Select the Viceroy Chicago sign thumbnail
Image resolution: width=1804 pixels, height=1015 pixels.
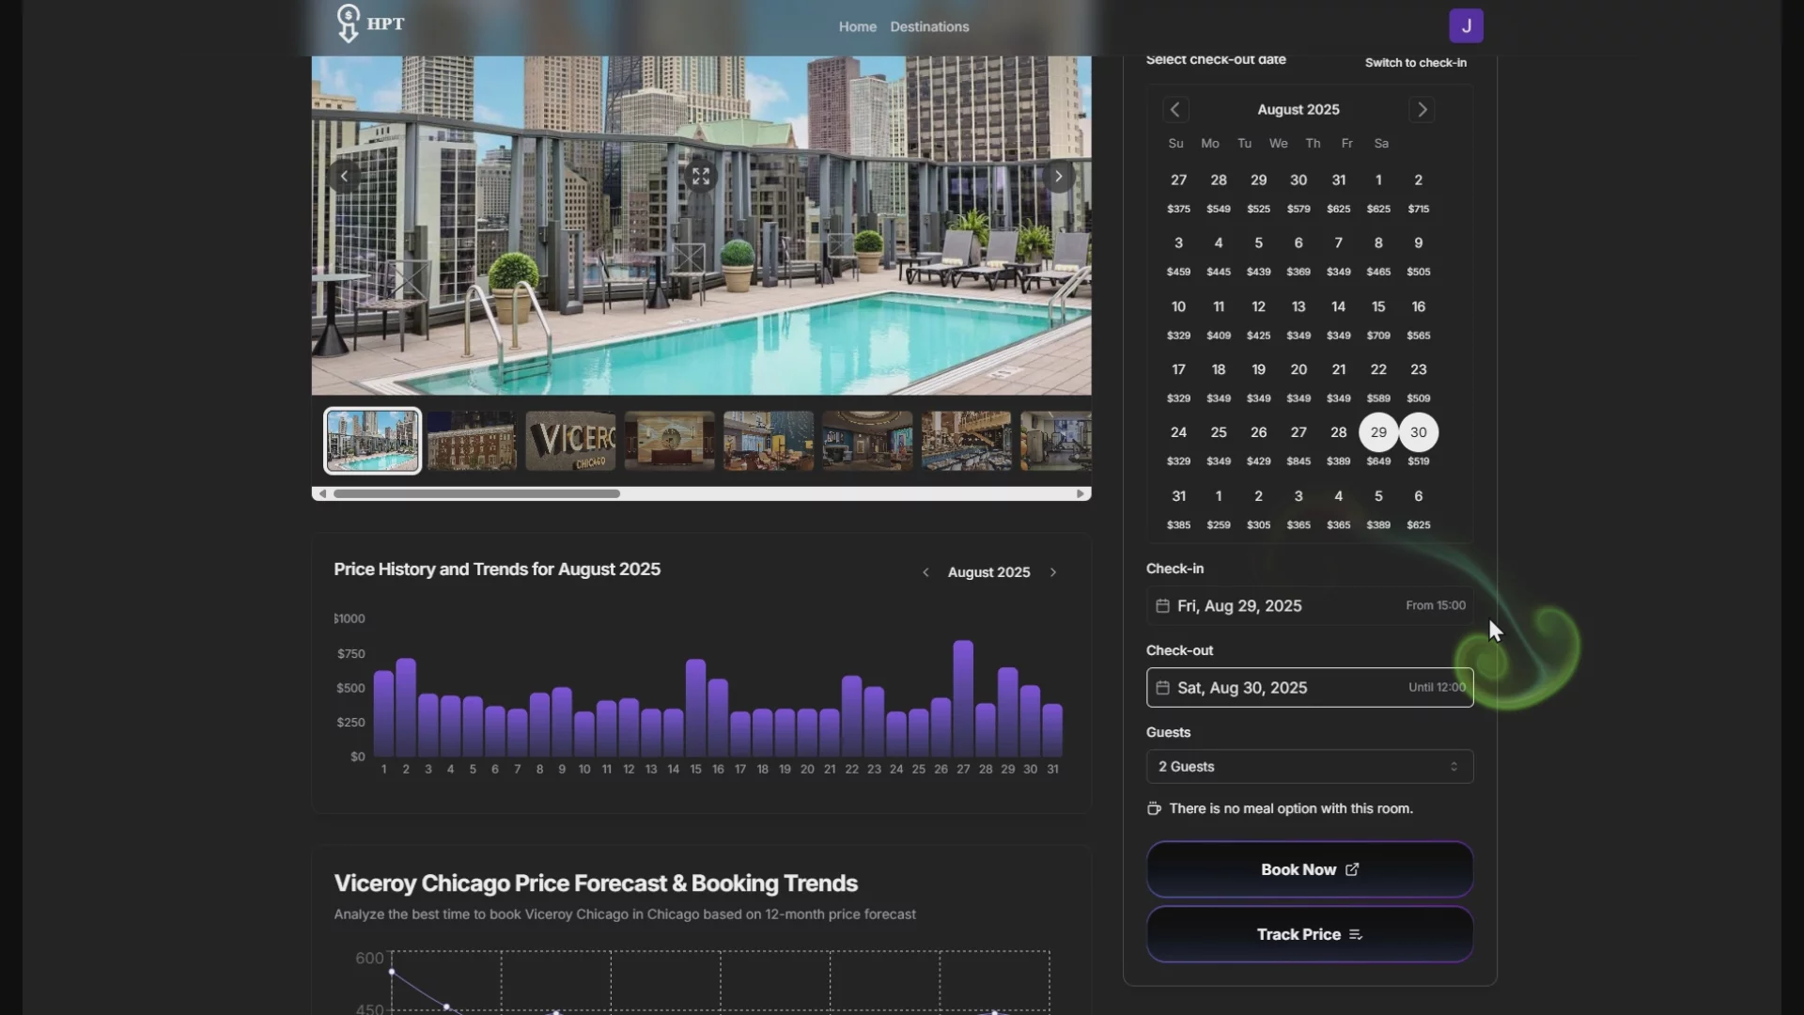[569, 440]
